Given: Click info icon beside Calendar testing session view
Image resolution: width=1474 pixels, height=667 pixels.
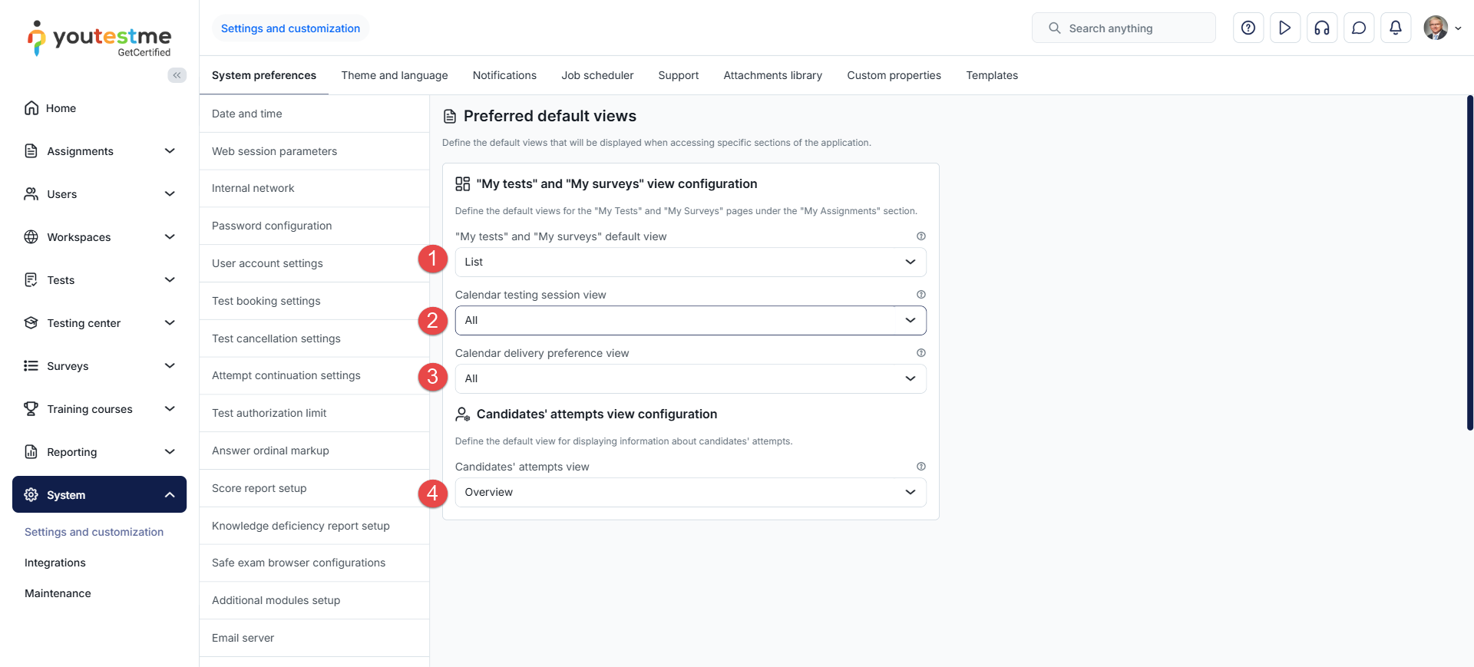Looking at the screenshot, I should point(920,295).
